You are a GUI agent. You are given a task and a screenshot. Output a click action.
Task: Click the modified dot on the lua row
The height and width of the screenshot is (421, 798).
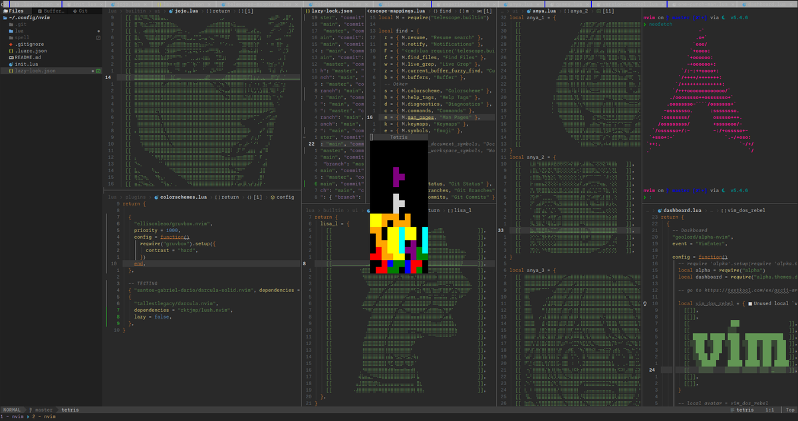click(98, 31)
